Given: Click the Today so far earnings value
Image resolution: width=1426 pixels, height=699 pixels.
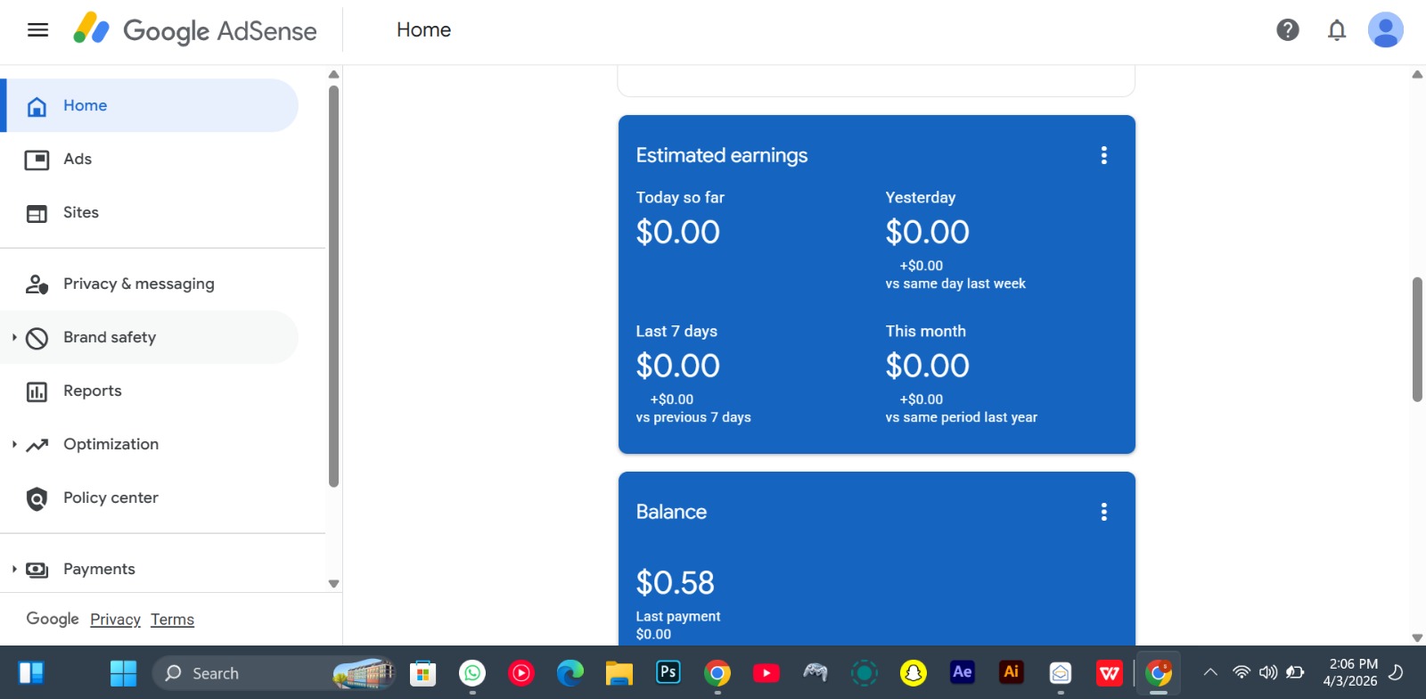Looking at the screenshot, I should [677, 232].
